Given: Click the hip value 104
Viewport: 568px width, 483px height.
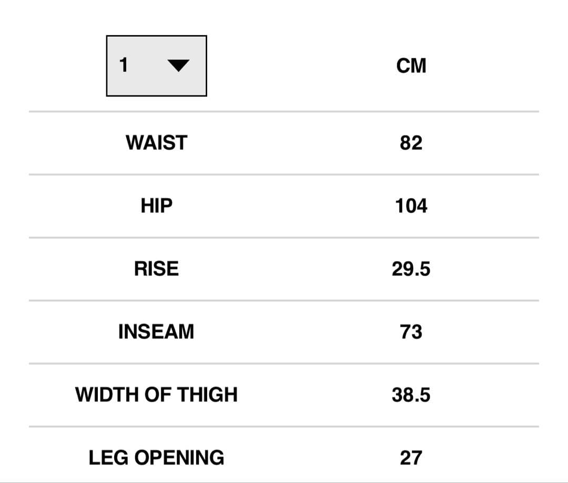Looking at the screenshot, I should click(411, 206).
